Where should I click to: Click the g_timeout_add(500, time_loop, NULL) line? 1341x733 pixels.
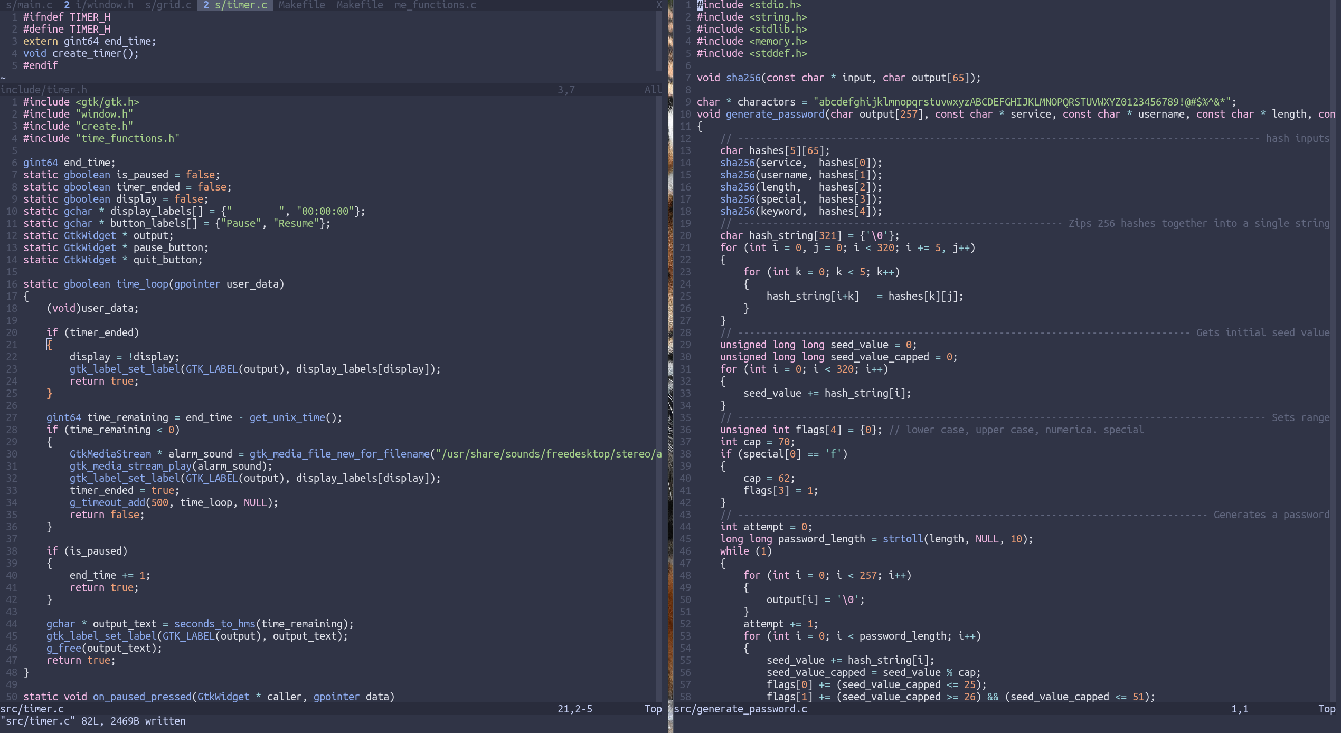tap(174, 502)
